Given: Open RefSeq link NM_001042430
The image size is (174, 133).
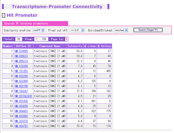Looking at the screenshot, I should pyautogui.click(x=24, y=96).
